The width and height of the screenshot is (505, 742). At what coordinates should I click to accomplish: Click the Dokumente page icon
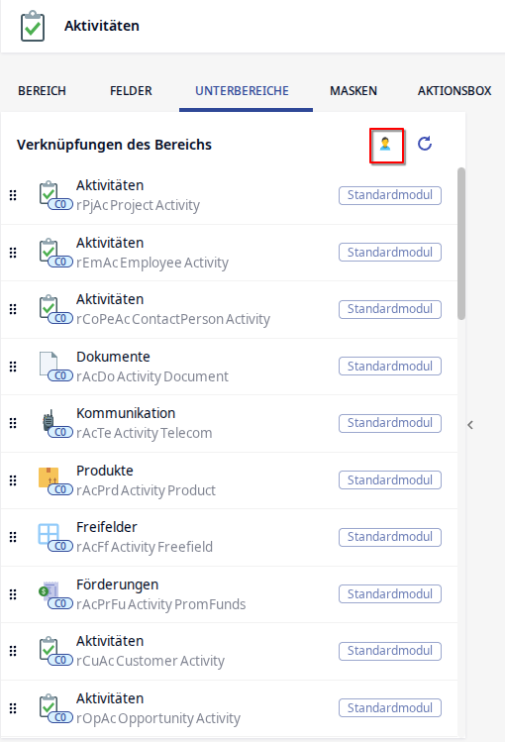tap(49, 363)
